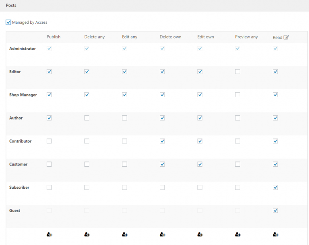This screenshot has height=245, width=309.
Task: Uncheck the Managed by Access checkbox
Action: (x=8, y=22)
